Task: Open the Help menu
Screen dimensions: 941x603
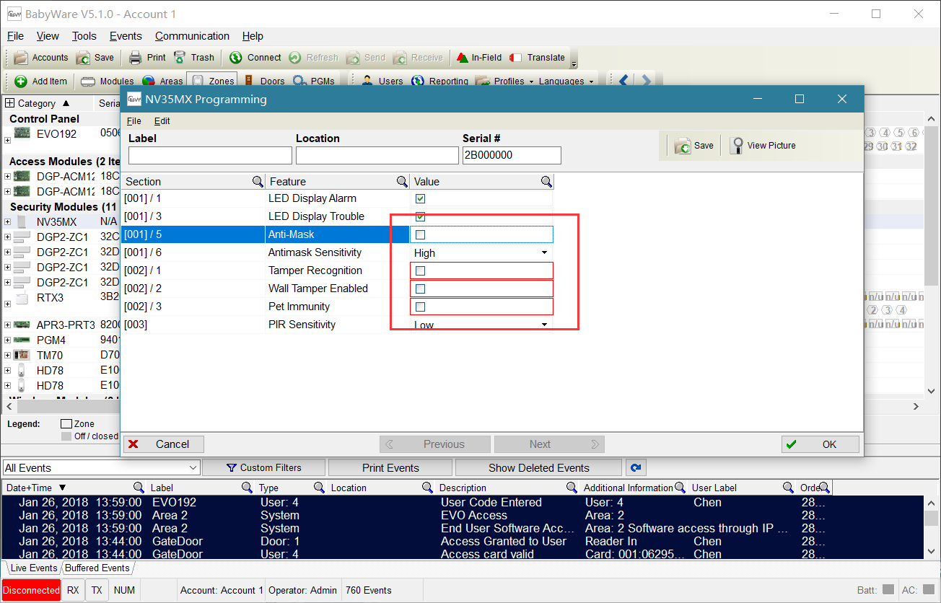Action: [x=253, y=36]
